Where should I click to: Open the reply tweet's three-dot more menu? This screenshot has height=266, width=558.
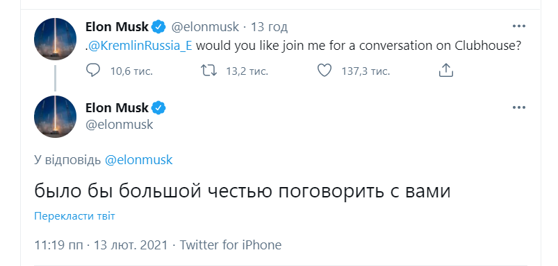pyautogui.click(x=519, y=107)
